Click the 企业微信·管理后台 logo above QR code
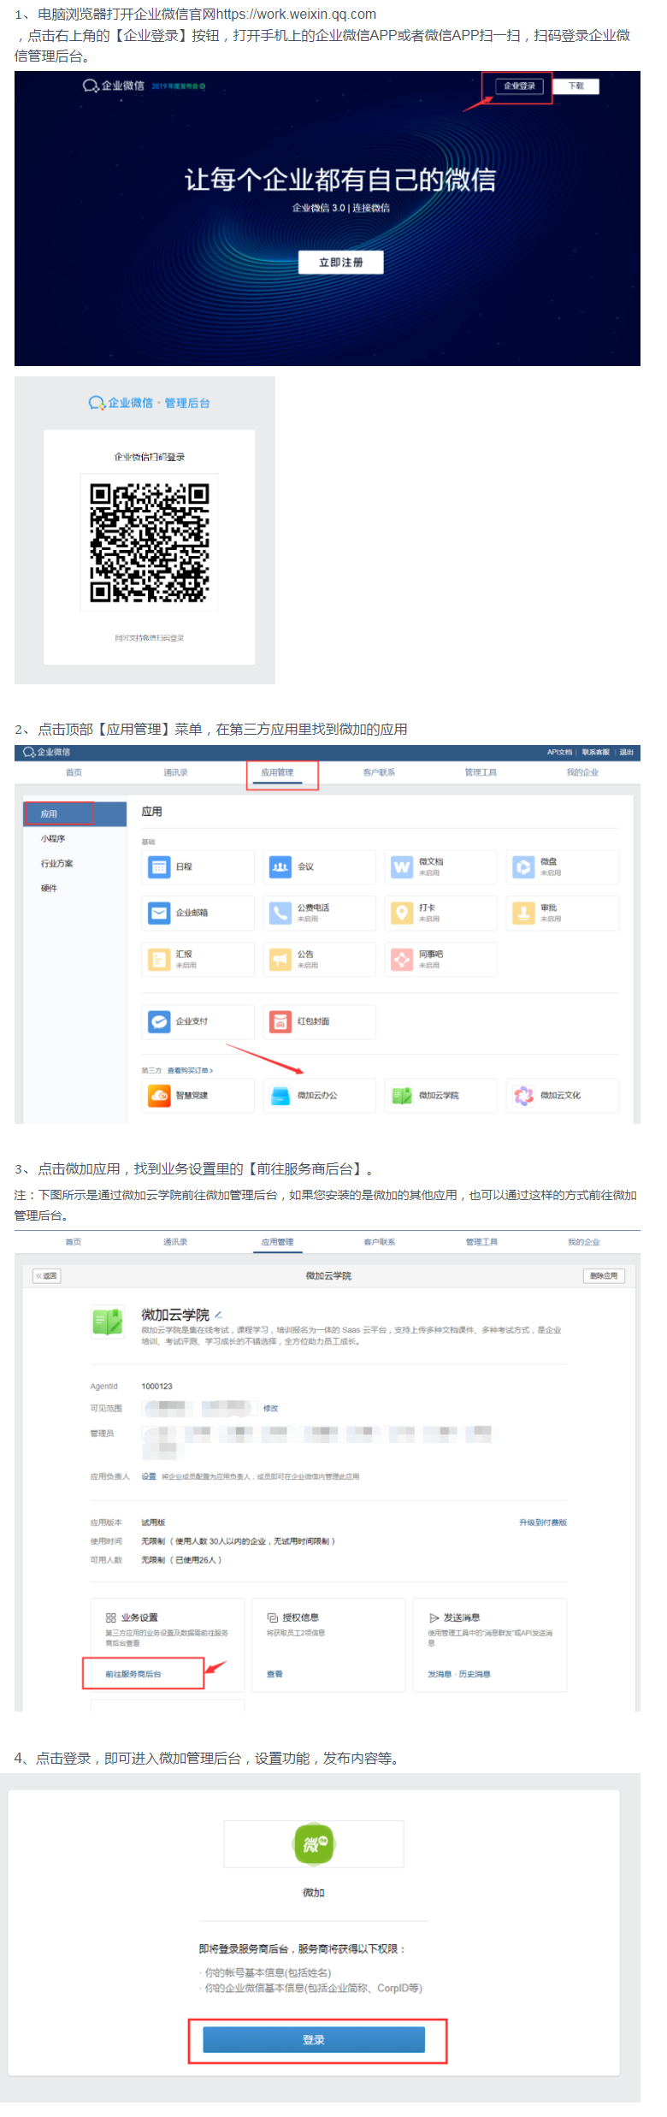Screen dimensions: 667x2117 click(150, 403)
